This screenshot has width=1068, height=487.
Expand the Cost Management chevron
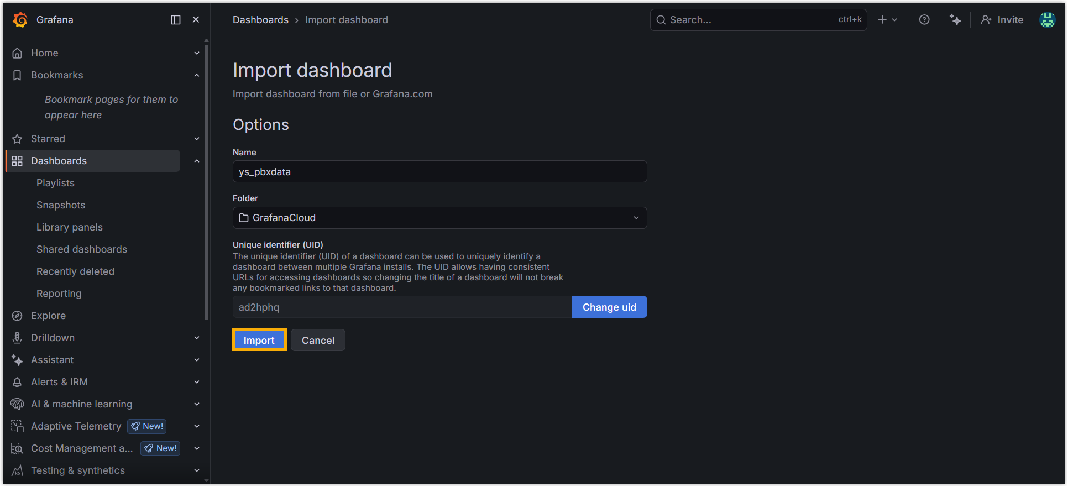197,448
